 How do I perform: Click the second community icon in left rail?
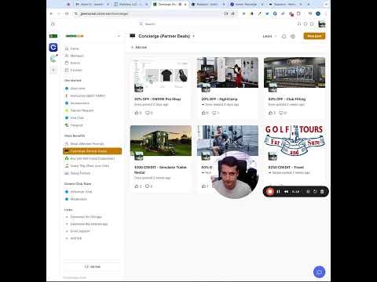tap(53, 59)
